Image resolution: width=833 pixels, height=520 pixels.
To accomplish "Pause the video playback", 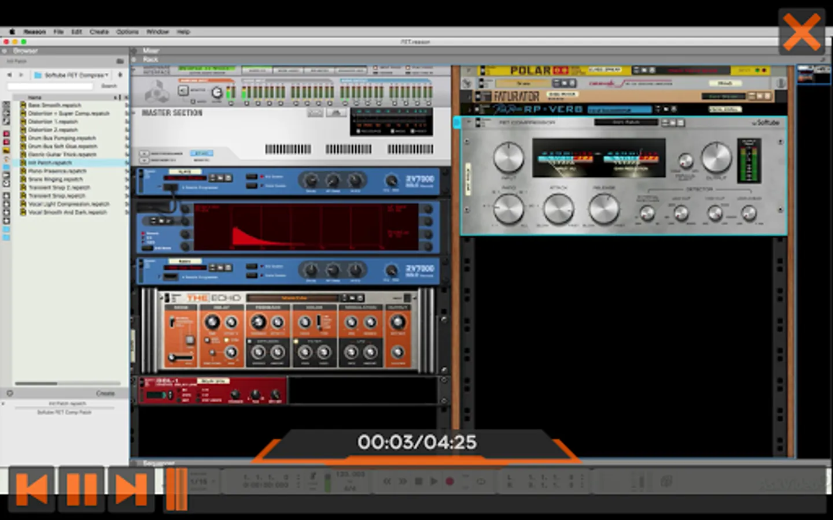I will (82, 489).
